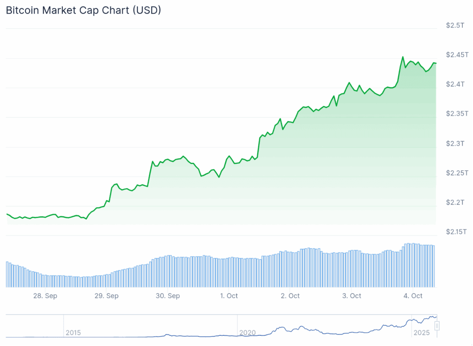Click the $2.5T axis label
The height and width of the screenshot is (346, 473).
455,25
